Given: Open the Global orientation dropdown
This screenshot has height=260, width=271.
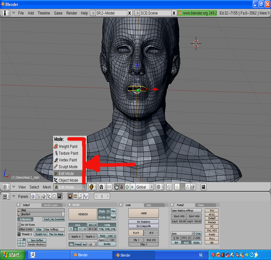Looking at the screenshot, I should (x=144, y=187).
